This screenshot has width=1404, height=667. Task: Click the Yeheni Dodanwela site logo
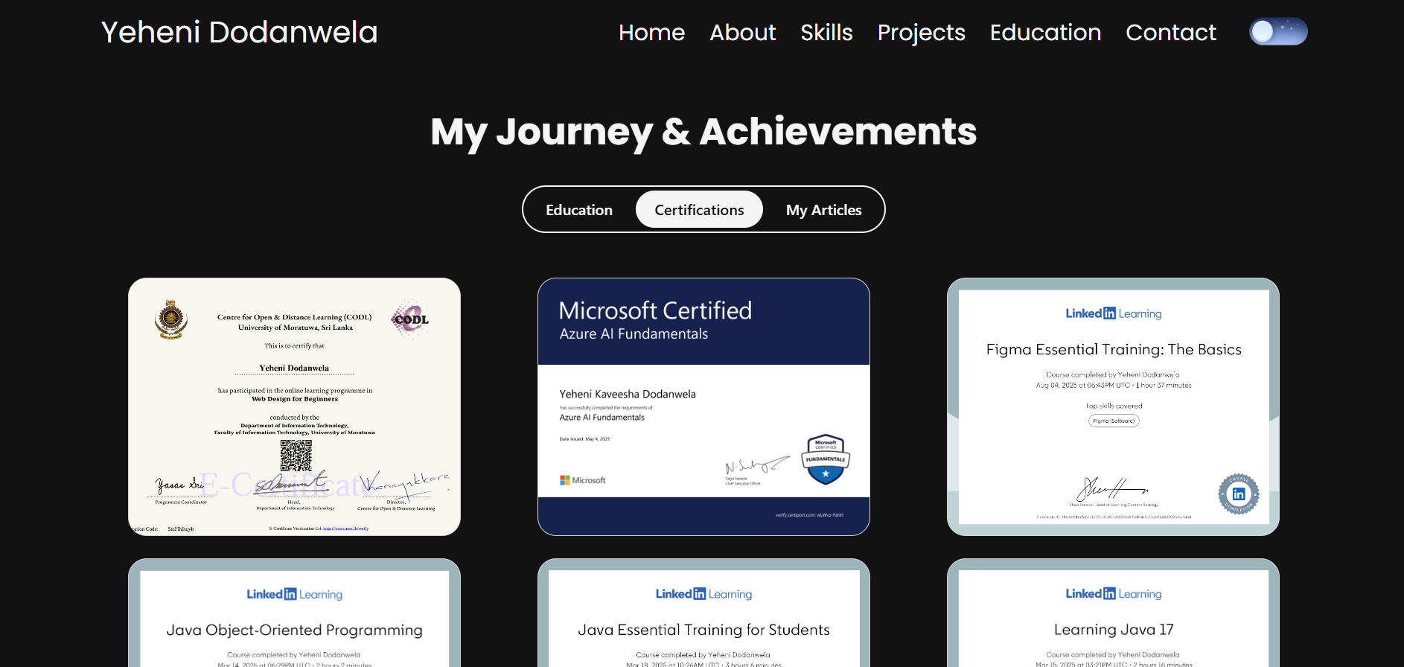(239, 33)
